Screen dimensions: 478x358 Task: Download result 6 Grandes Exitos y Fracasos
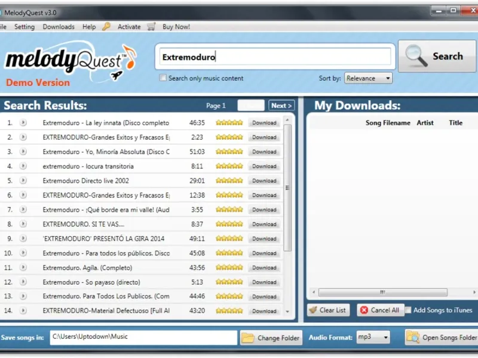point(264,195)
